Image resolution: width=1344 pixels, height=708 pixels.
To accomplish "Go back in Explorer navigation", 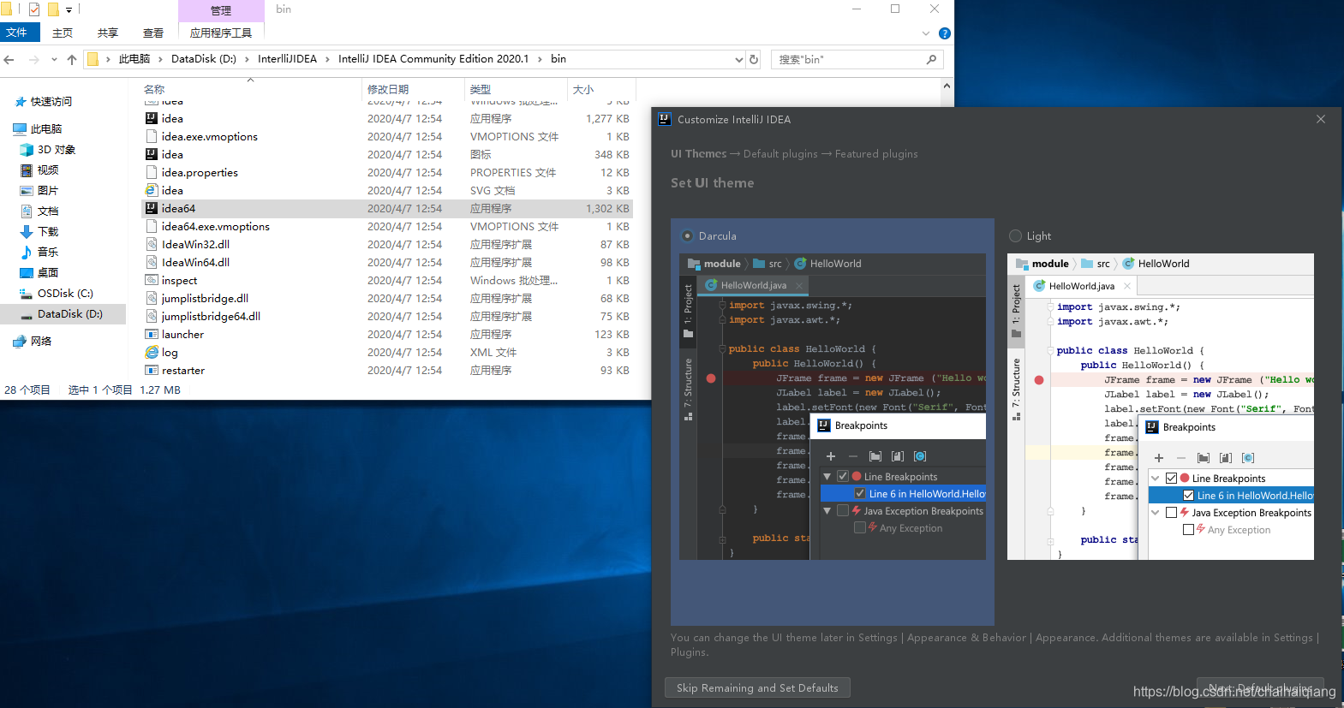I will (9, 59).
